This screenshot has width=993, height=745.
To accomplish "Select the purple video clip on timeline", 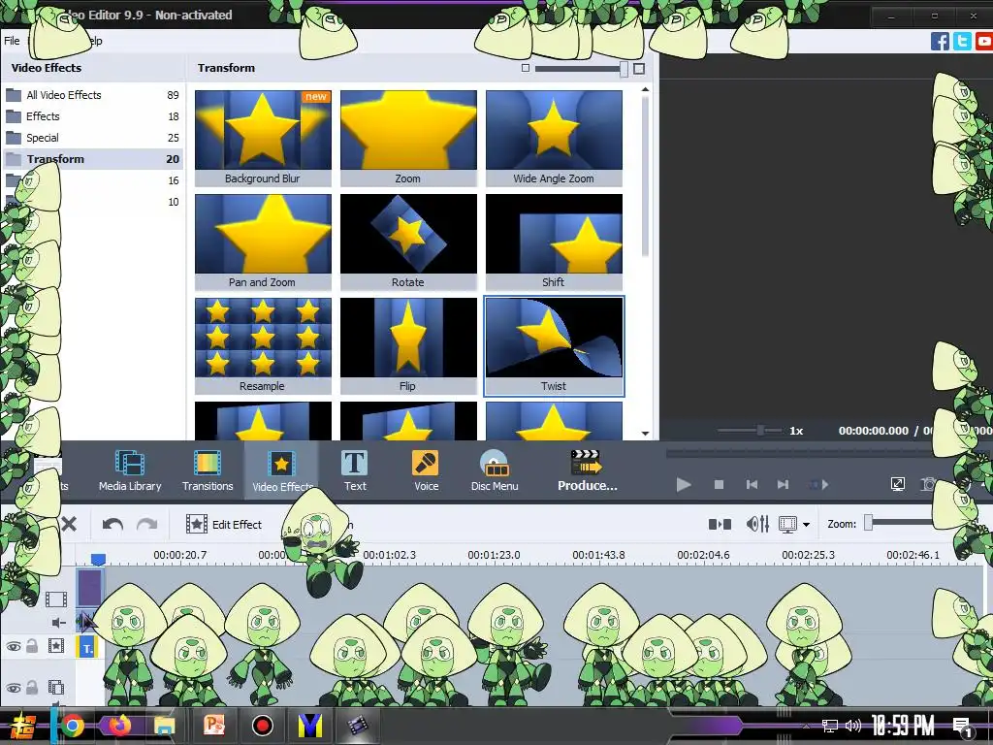I will (x=89, y=587).
